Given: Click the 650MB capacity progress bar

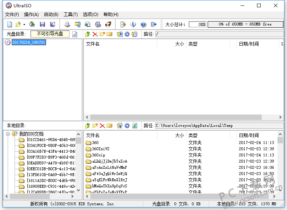Looking at the screenshot, I should [245, 24].
